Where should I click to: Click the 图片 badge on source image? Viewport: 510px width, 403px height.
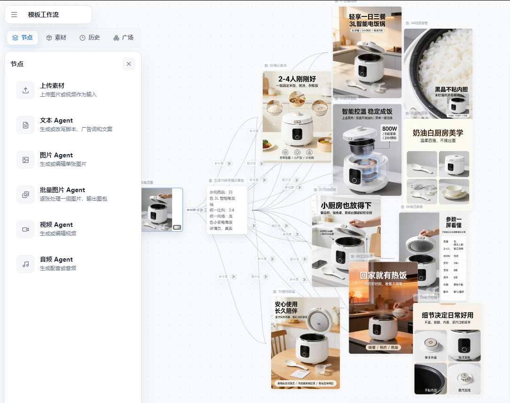(177, 227)
